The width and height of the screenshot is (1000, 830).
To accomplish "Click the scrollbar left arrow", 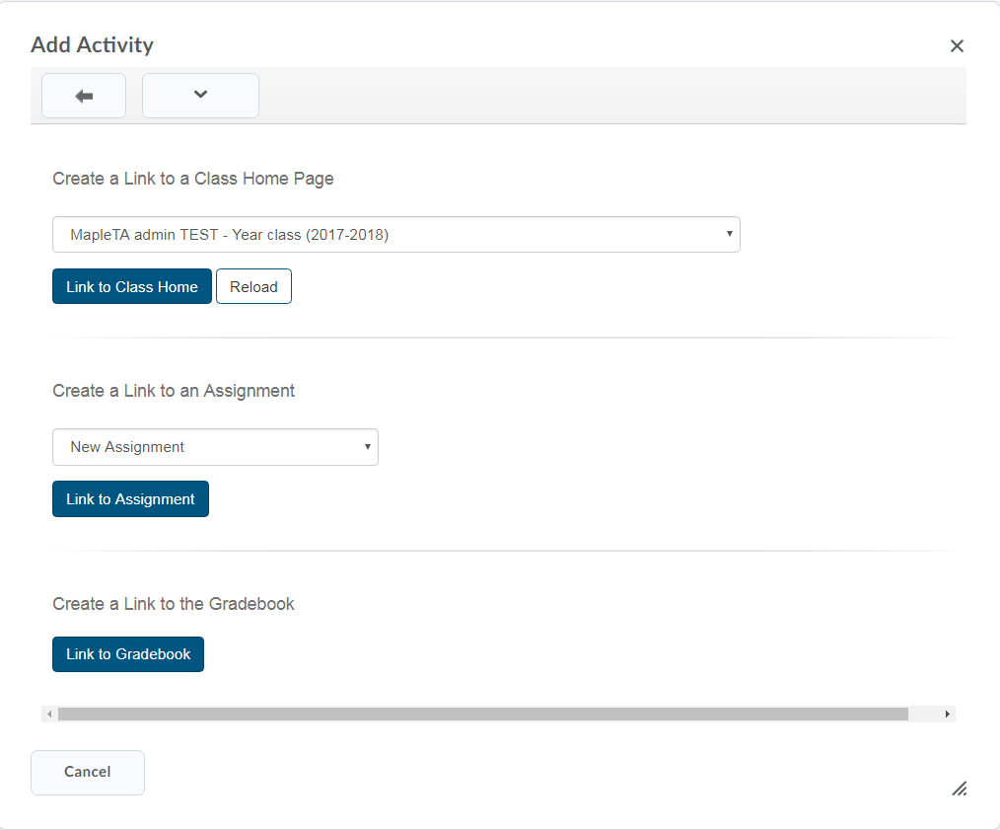I will (x=49, y=714).
